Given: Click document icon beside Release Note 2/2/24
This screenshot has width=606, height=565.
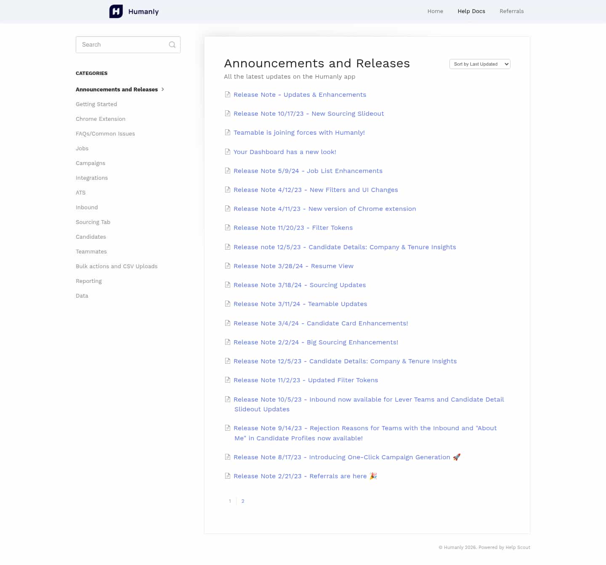Looking at the screenshot, I should [228, 342].
